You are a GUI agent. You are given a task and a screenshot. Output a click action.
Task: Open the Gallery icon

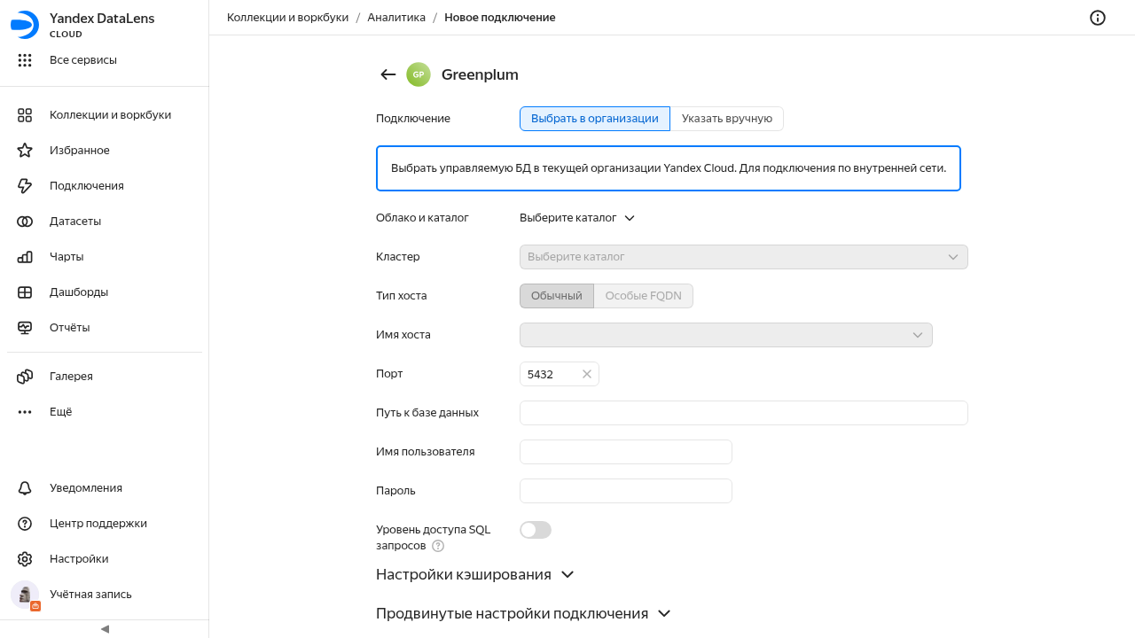coord(25,377)
